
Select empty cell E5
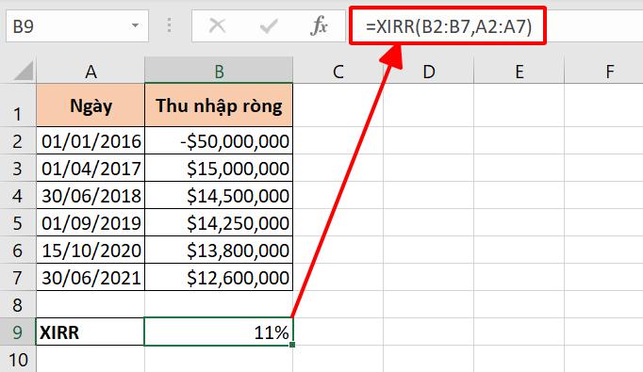point(519,222)
